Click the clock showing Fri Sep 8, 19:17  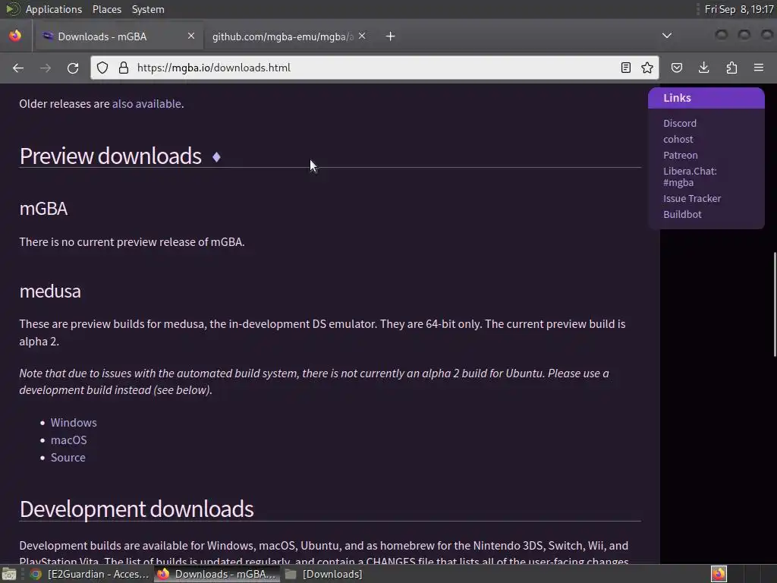pos(739,9)
